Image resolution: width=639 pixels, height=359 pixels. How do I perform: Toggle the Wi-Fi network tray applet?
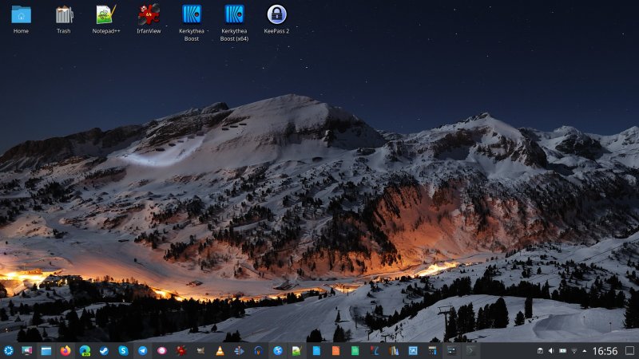click(574, 350)
